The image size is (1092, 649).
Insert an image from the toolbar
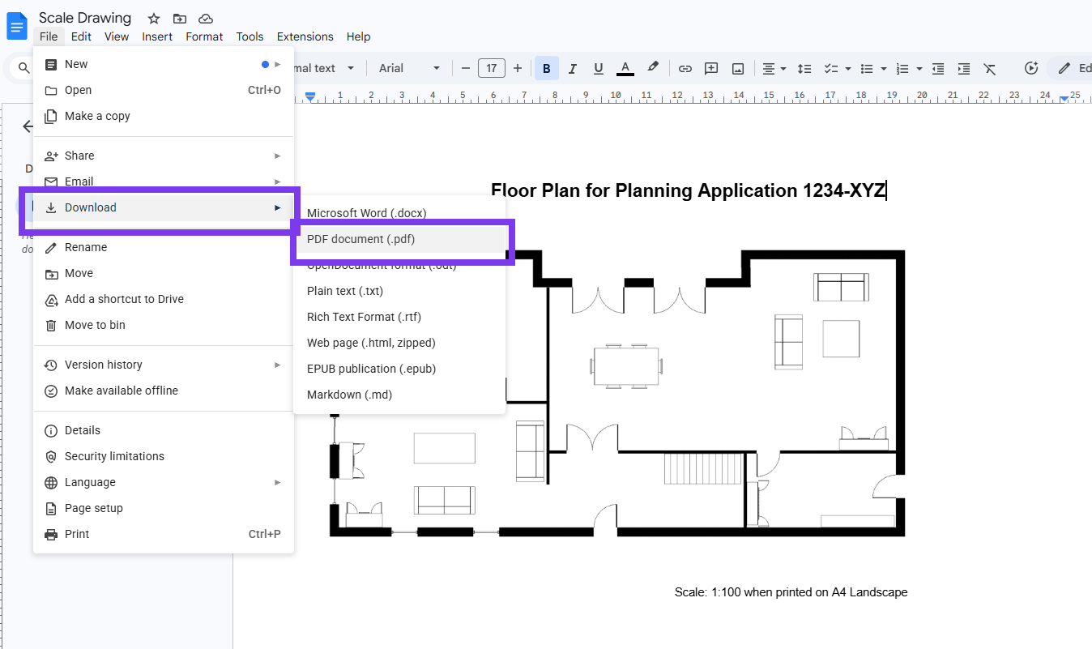click(737, 68)
